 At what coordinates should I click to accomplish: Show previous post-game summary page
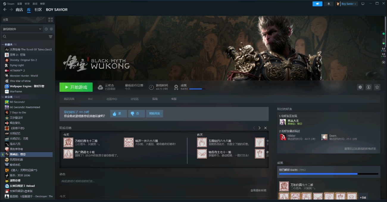coord(254,128)
